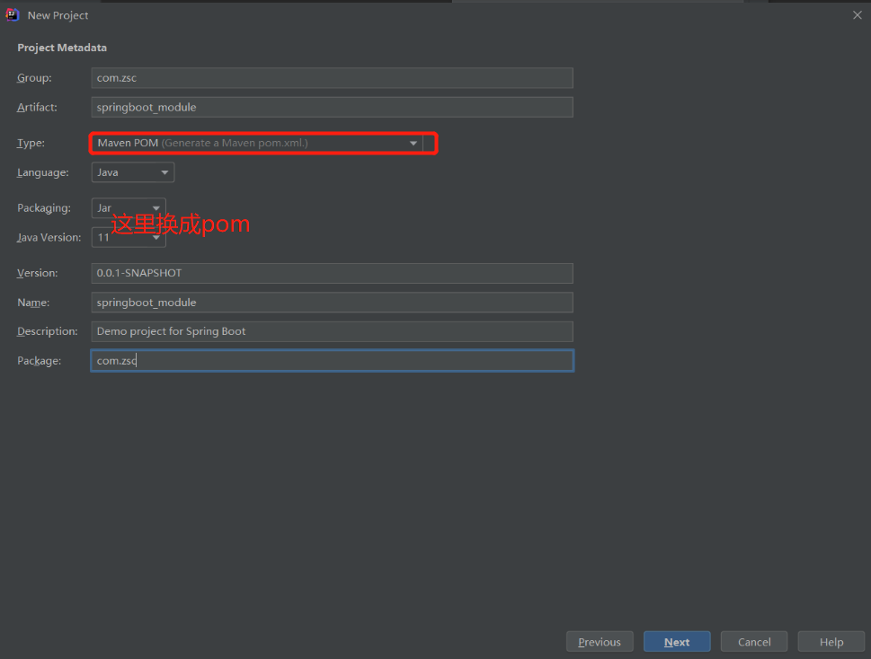Click the Language label

coord(43,172)
